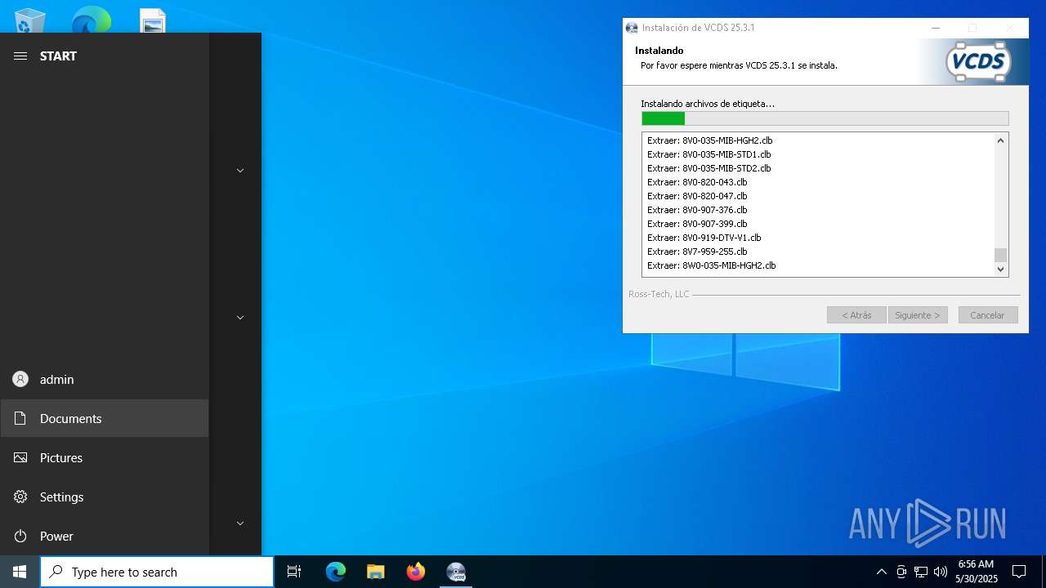Select log line 8V0-820-047.clb
This screenshot has width=1046, height=588.
(697, 196)
